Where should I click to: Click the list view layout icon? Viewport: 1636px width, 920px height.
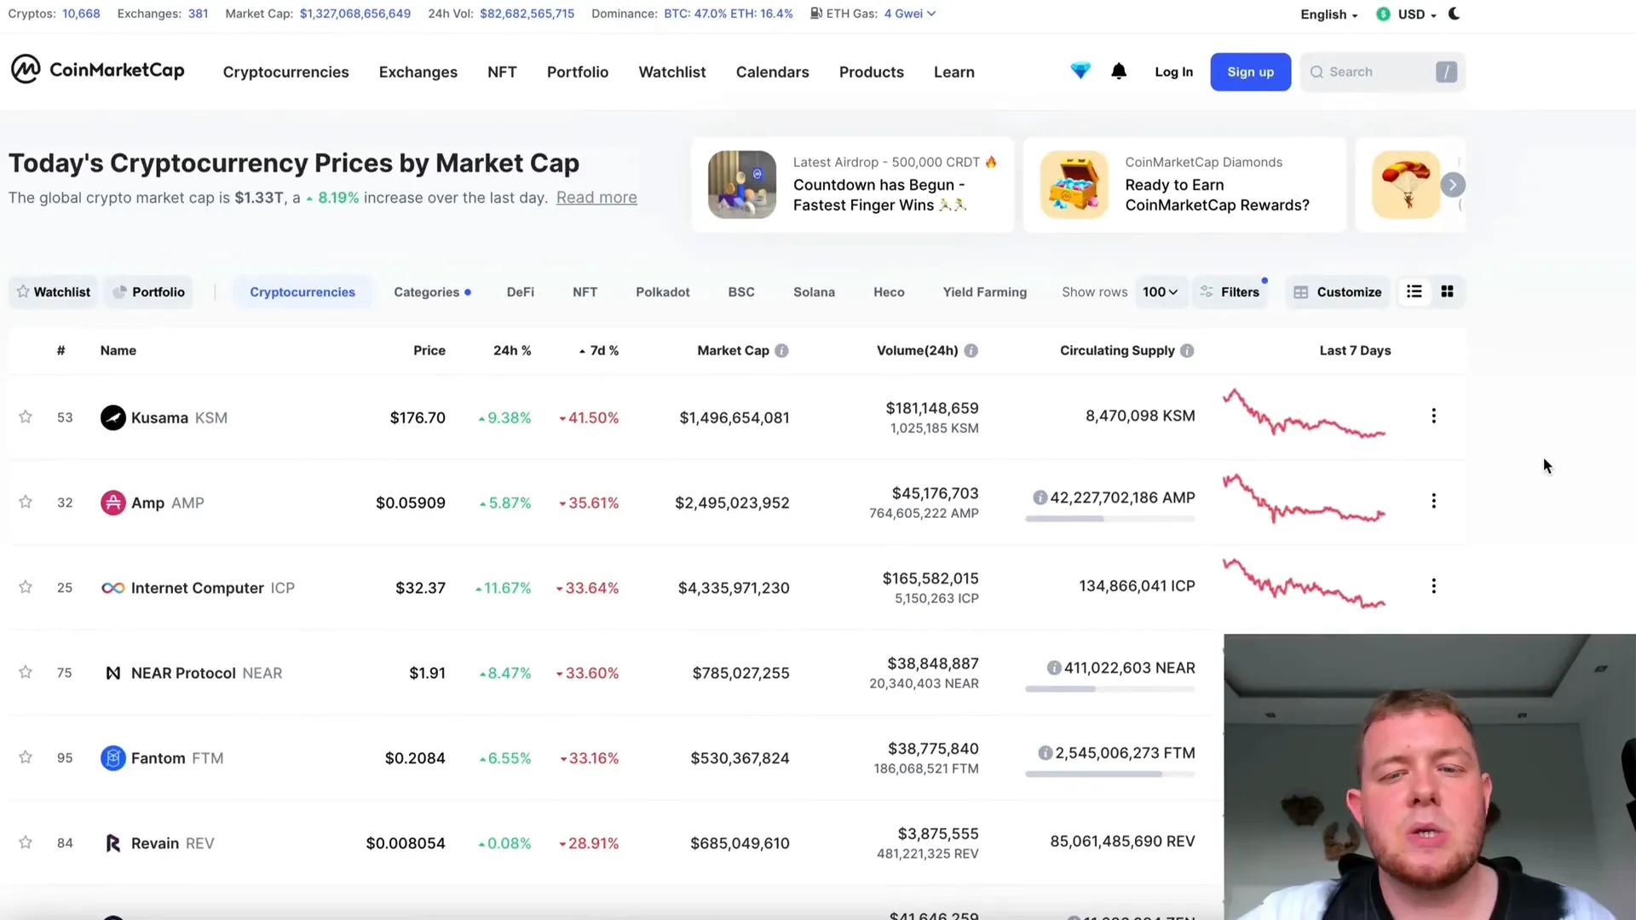point(1414,292)
